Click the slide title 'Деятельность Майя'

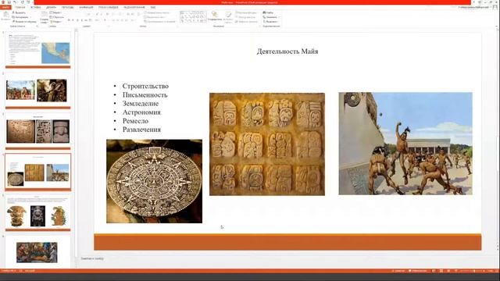click(287, 52)
